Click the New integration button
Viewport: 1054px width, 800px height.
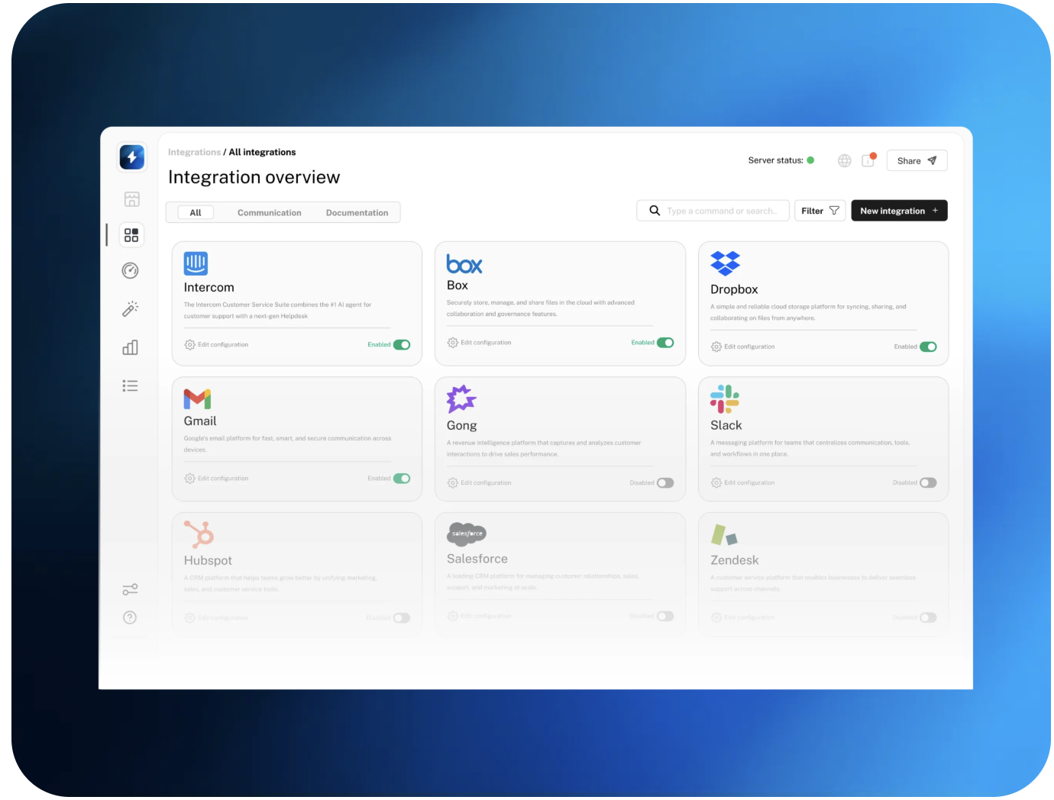click(899, 211)
